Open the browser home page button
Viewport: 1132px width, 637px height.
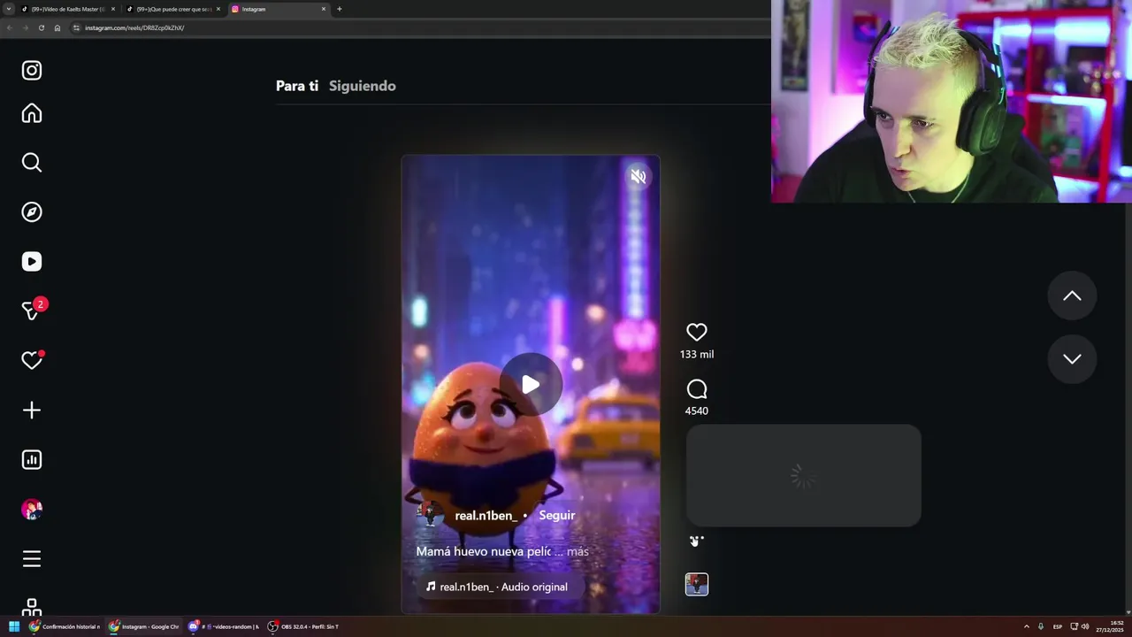(57, 27)
